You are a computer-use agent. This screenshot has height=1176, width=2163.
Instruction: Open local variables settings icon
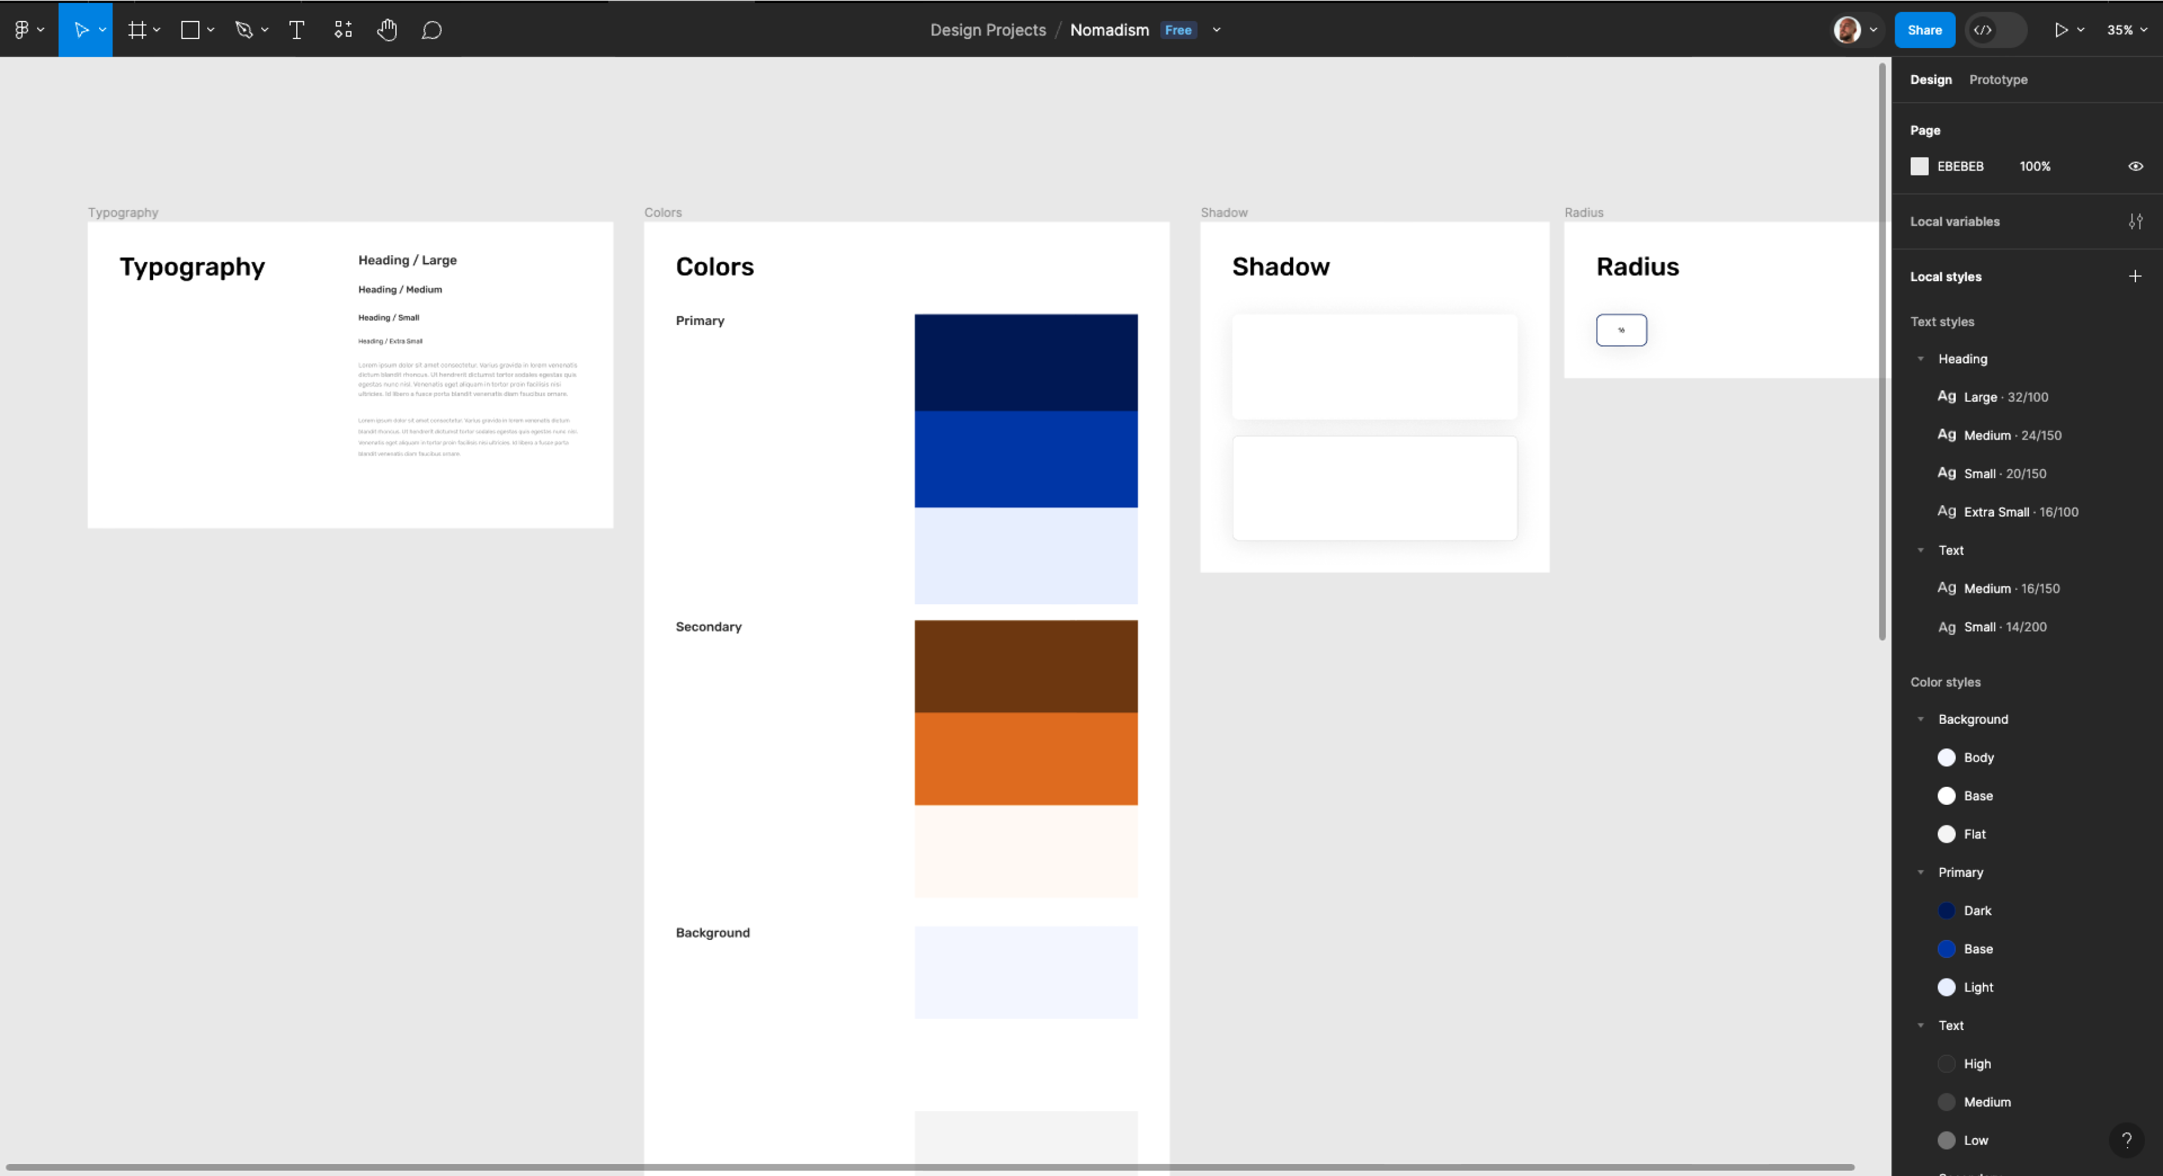click(x=2135, y=222)
